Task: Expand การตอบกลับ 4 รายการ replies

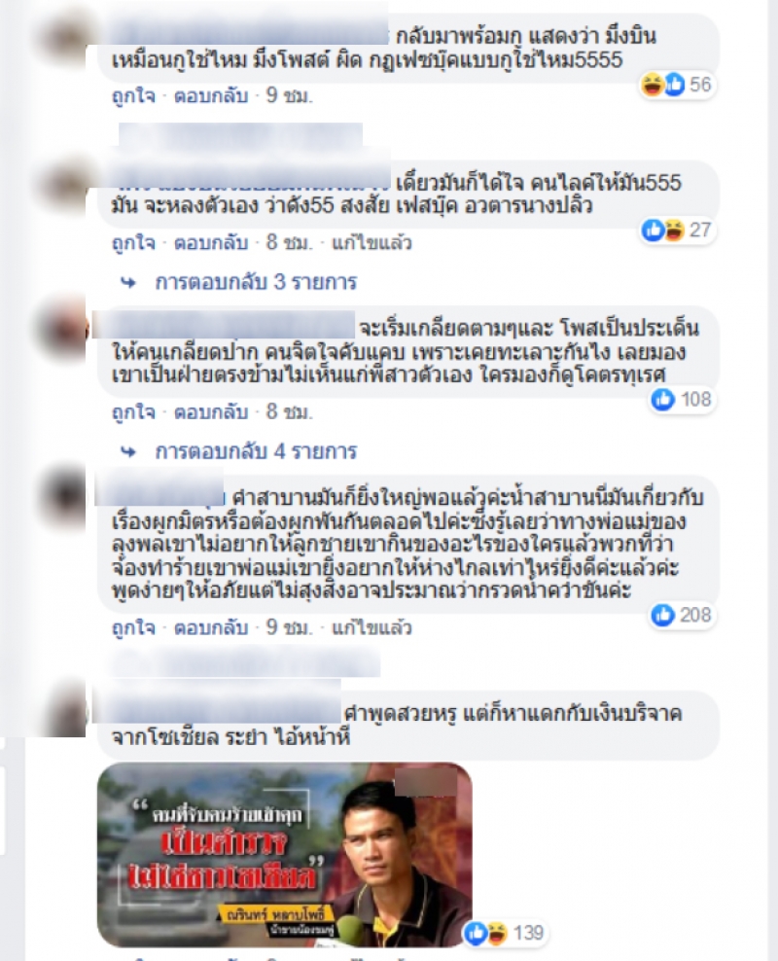Action: 256,451
